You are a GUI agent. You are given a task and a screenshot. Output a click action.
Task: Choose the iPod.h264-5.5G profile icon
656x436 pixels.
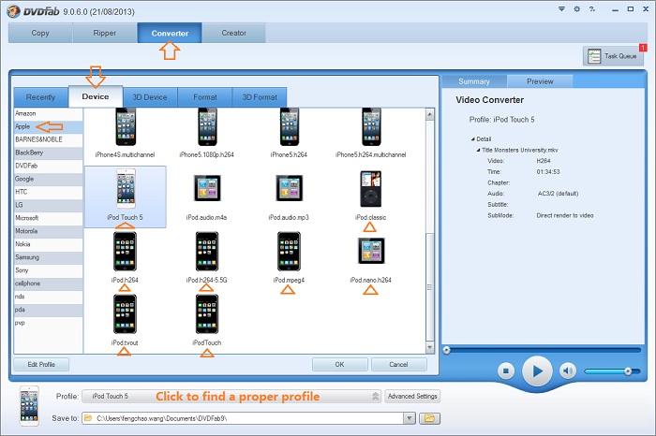tap(207, 252)
